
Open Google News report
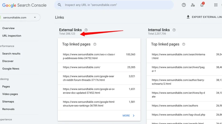click(11, 69)
